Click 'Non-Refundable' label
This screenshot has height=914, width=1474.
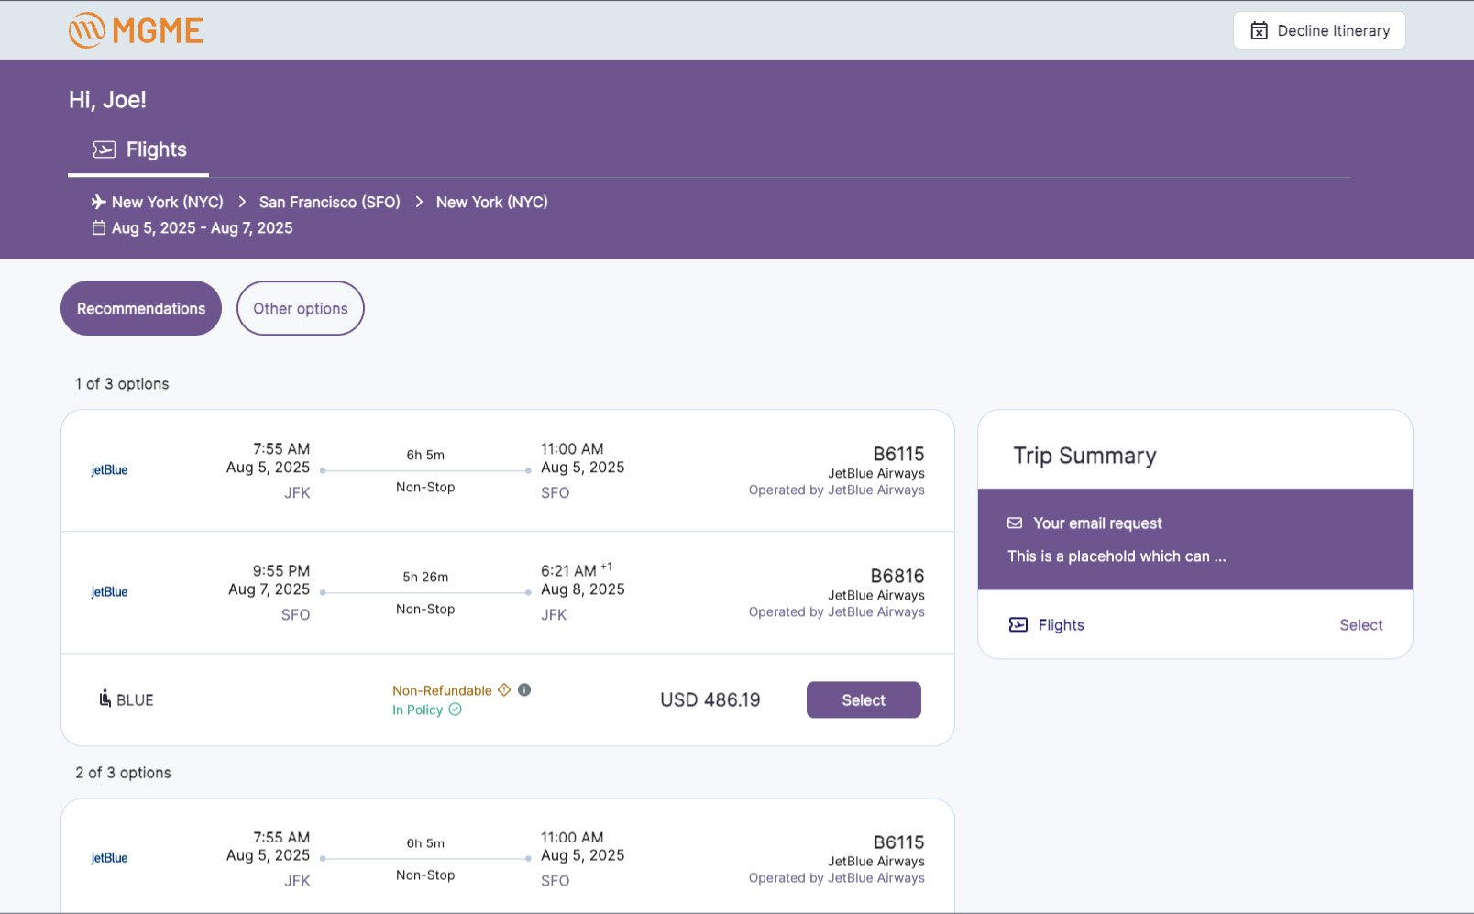[x=442, y=690]
